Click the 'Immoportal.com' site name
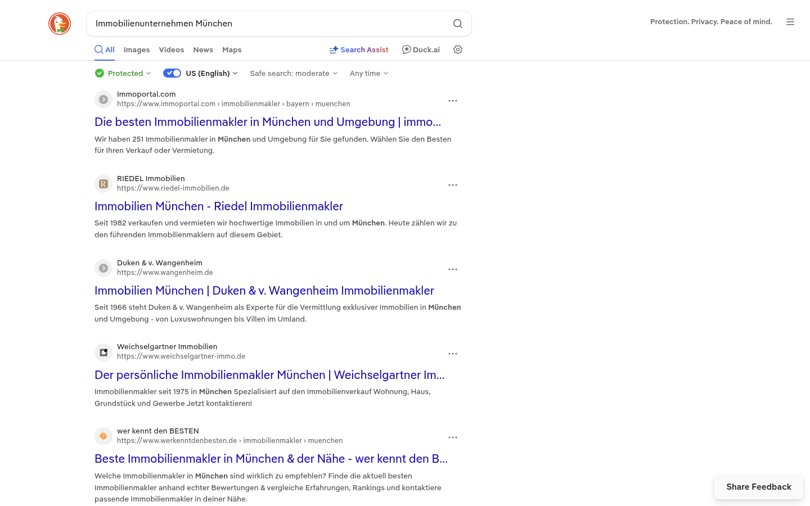 [146, 94]
